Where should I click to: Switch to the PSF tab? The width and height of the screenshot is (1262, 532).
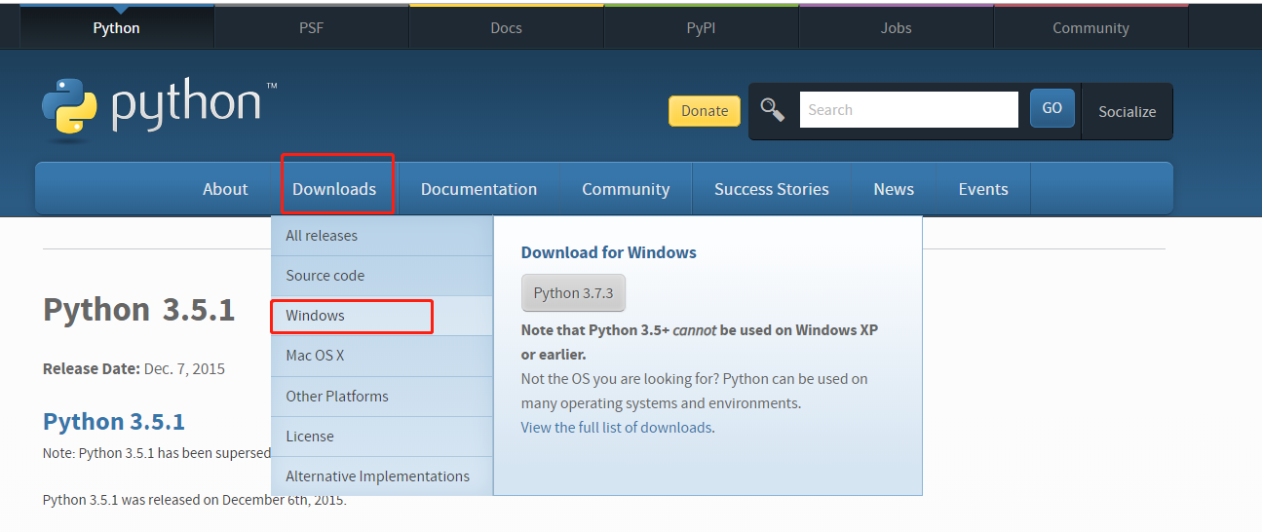(x=311, y=27)
